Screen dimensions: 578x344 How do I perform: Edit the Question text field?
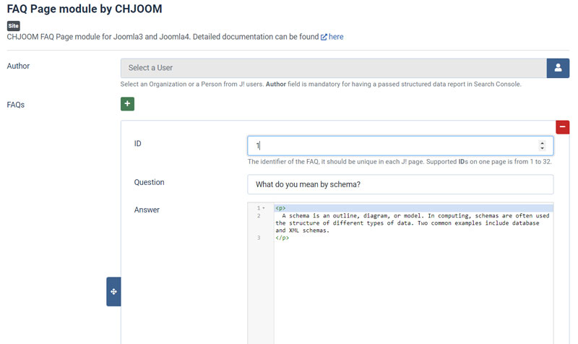click(x=400, y=184)
